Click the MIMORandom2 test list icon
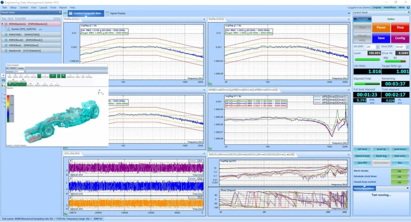 (x=5, y=24)
